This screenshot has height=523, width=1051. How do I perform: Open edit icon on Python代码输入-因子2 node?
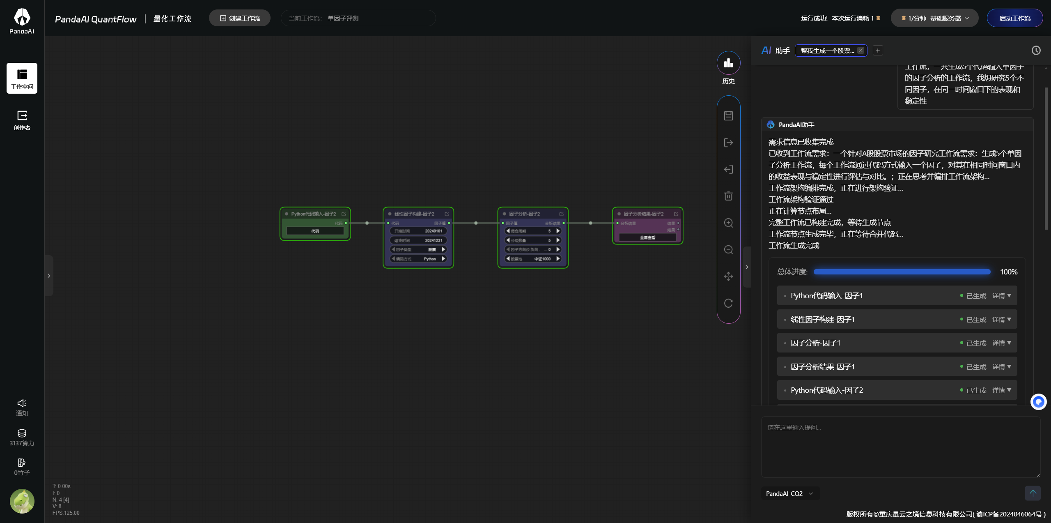(x=344, y=214)
